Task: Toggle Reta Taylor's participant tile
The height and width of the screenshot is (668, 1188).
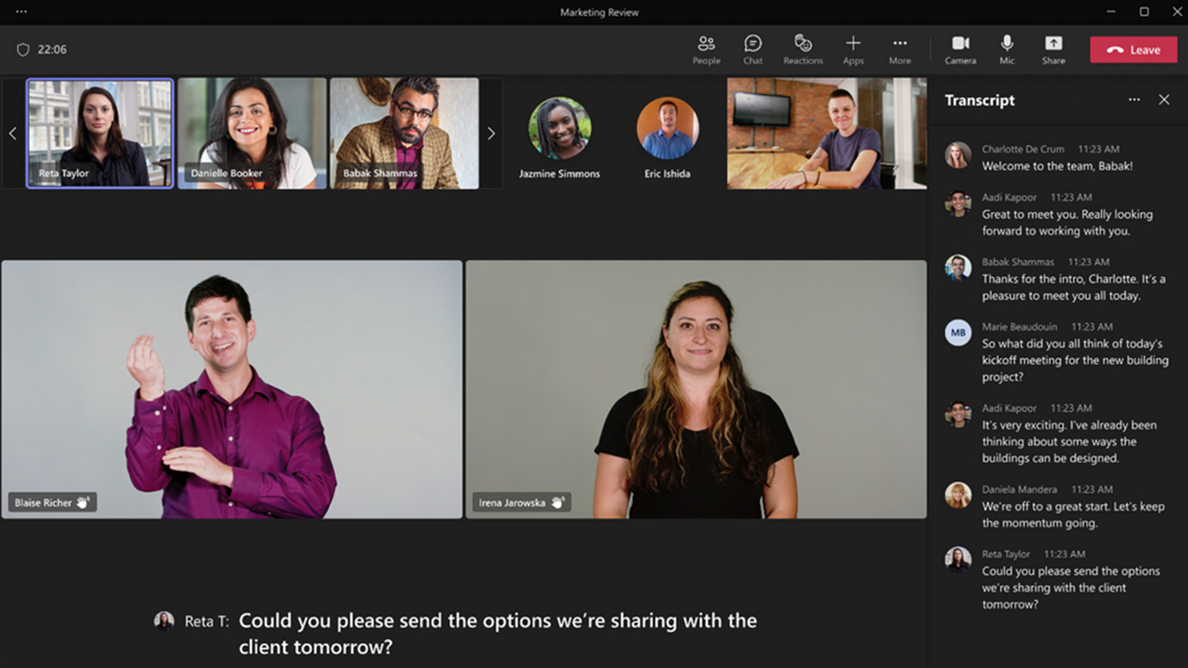Action: 99,132
